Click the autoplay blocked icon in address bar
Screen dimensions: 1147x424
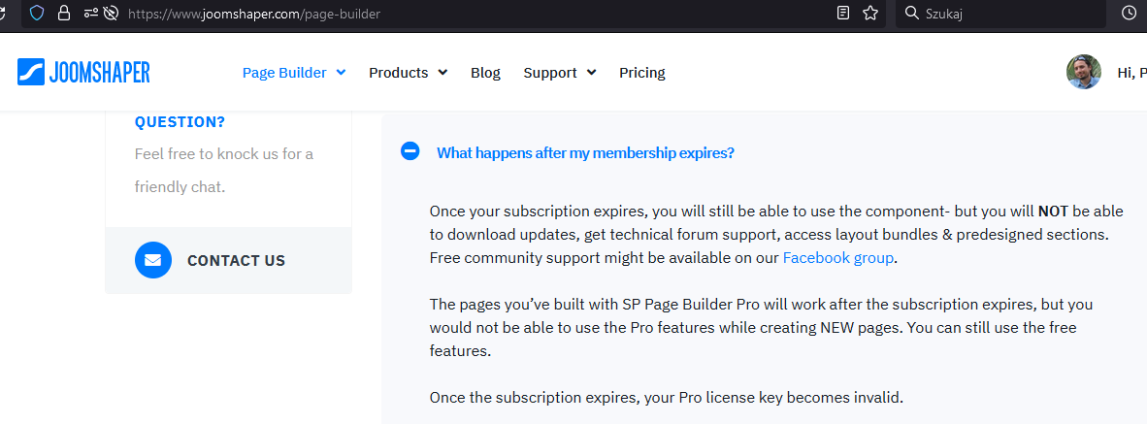(x=111, y=14)
